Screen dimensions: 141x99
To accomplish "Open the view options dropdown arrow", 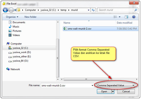I will click(120, 17).
